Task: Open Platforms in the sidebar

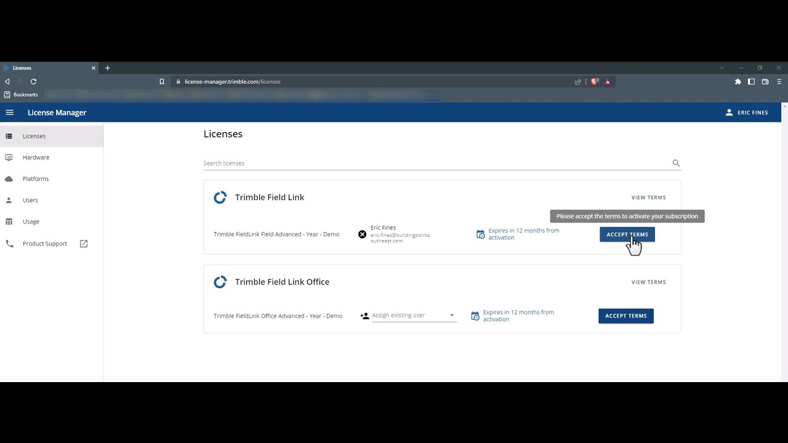Action: pyautogui.click(x=52, y=179)
